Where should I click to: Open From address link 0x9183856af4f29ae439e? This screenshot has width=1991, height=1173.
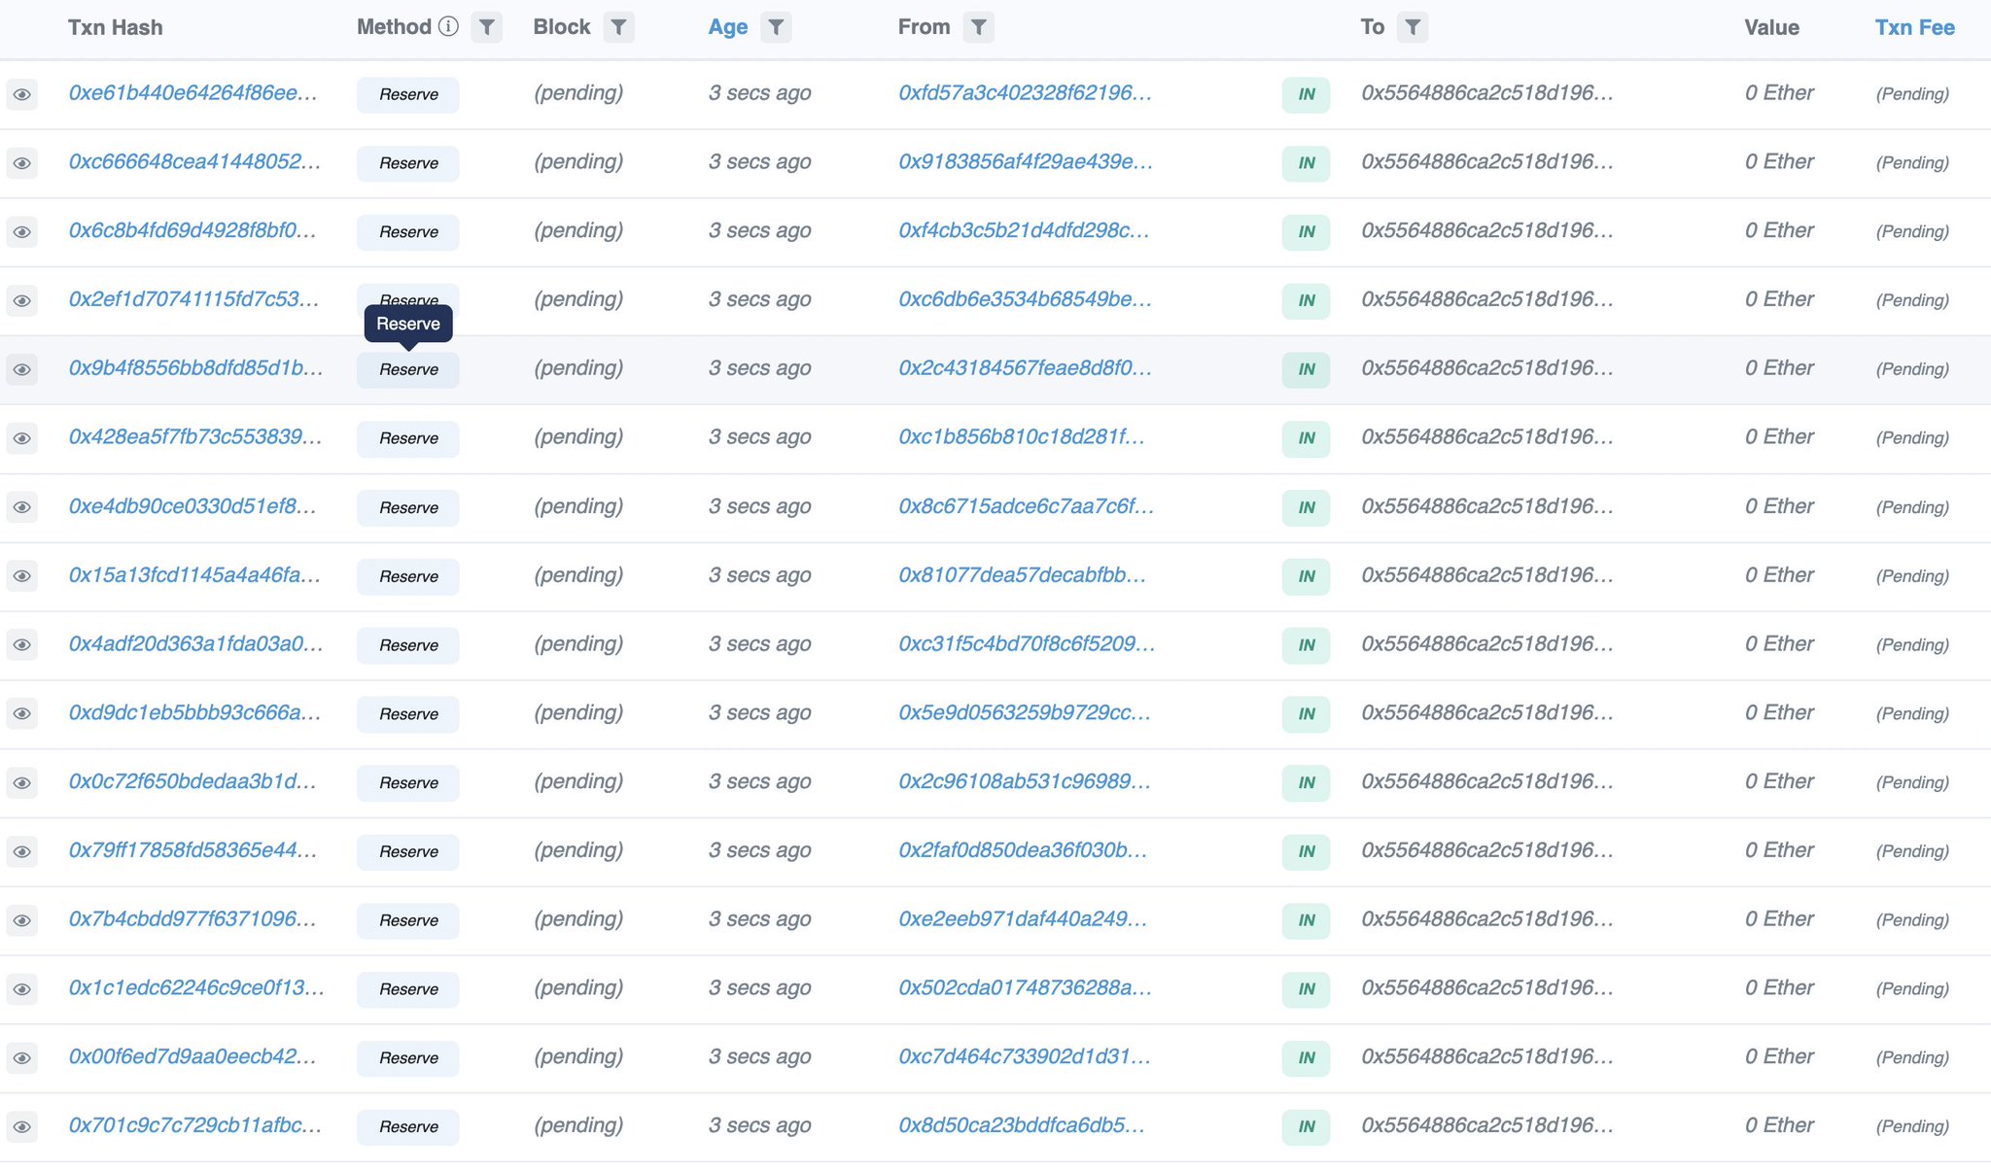[1025, 162]
